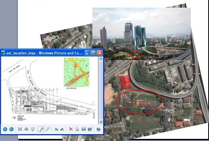Start the slide show

pyautogui.click(x=33, y=129)
